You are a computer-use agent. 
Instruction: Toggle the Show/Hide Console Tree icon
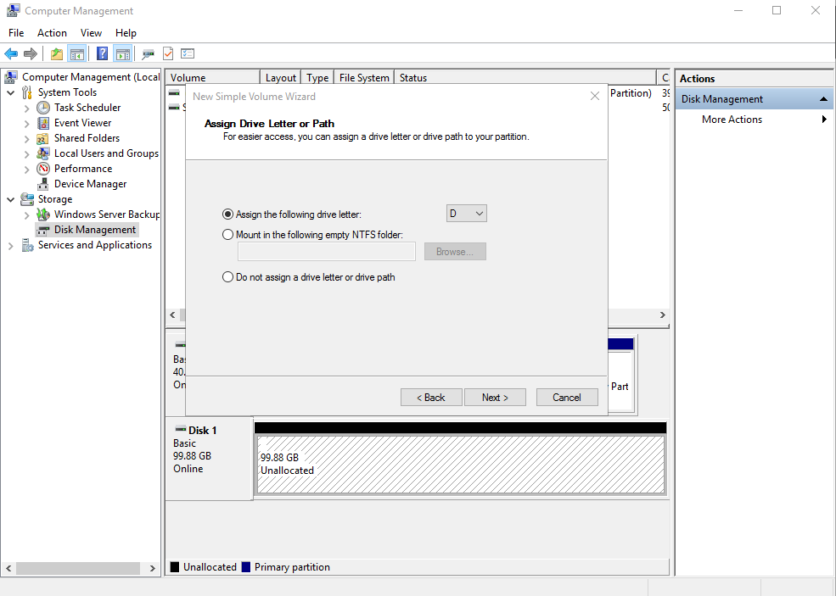point(77,53)
